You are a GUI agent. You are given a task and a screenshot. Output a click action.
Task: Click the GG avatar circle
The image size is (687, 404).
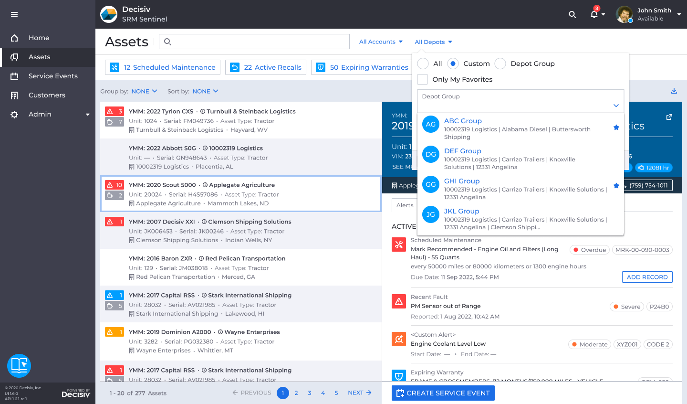(x=431, y=184)
